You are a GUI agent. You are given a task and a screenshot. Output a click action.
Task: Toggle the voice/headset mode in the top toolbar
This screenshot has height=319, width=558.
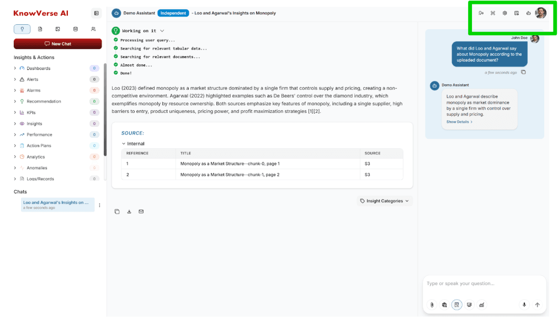481,13
